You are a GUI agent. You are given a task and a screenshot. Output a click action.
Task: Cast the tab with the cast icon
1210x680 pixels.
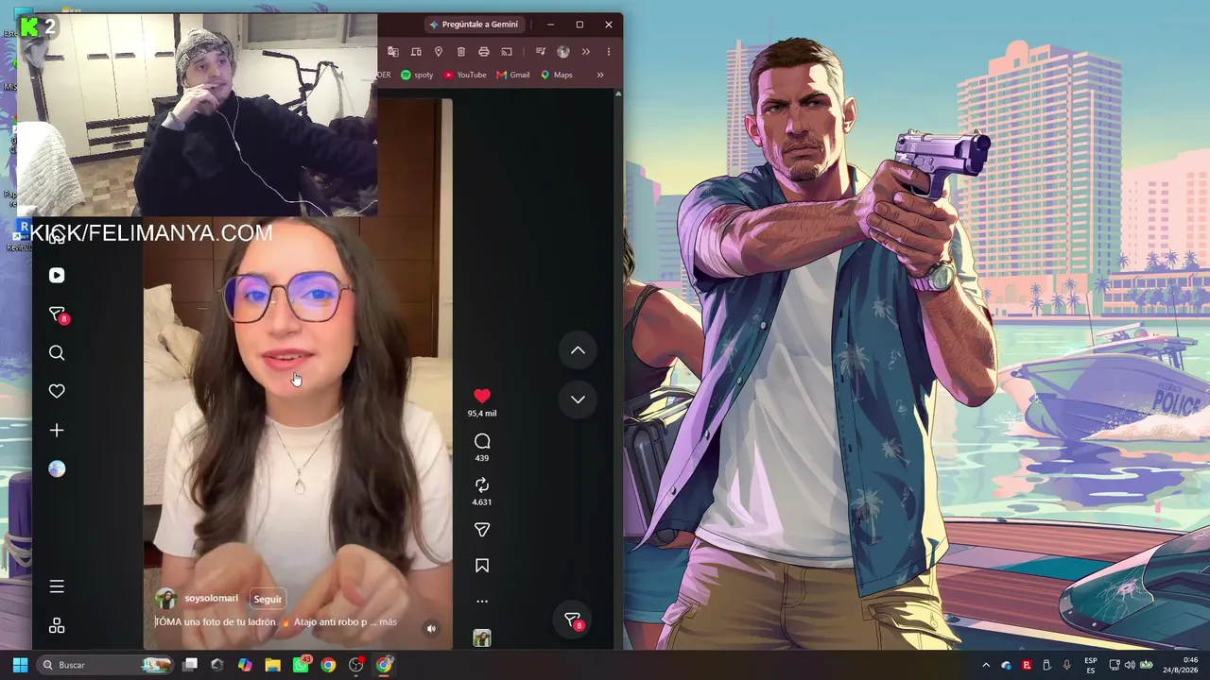[x=507, y=51]
